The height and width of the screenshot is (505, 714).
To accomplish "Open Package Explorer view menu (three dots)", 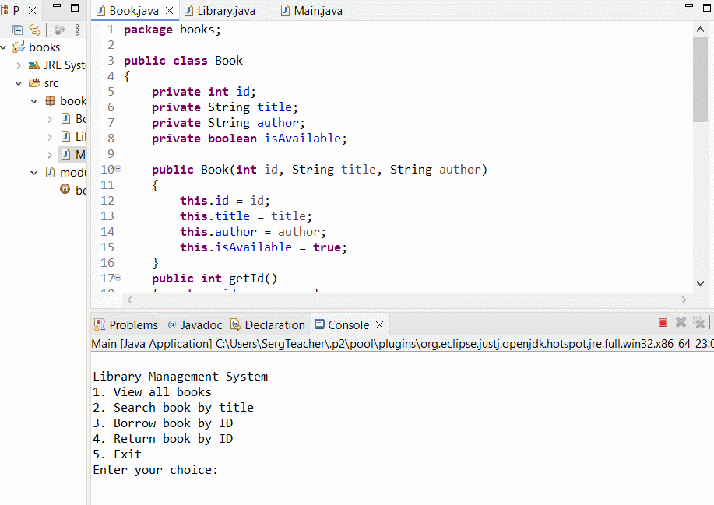I will coord(77,30).
